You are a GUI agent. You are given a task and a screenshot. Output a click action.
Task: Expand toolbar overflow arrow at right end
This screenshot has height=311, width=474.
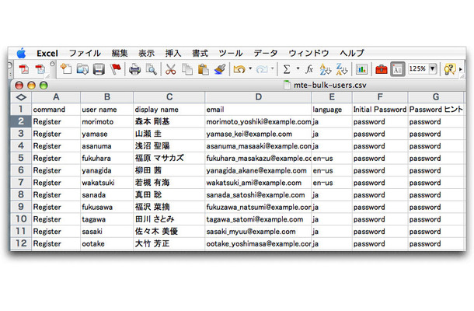(461, 69)
